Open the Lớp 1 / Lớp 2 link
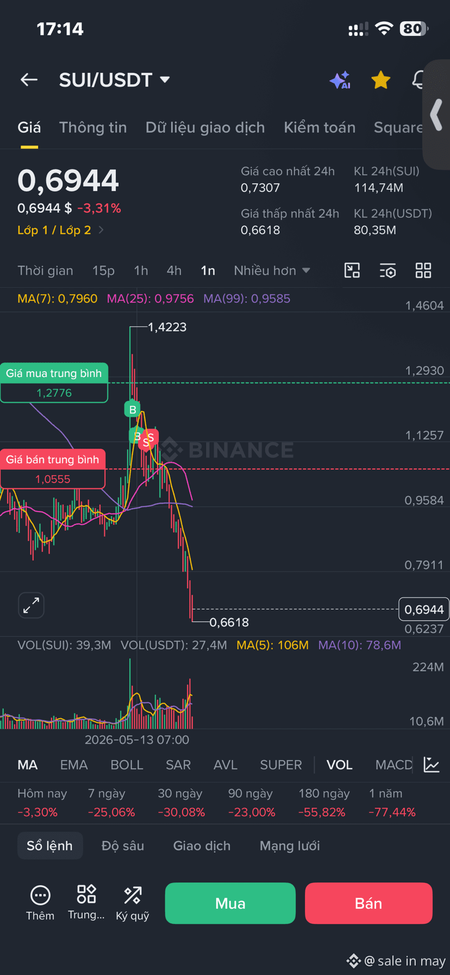 click(x=60, y=230)
